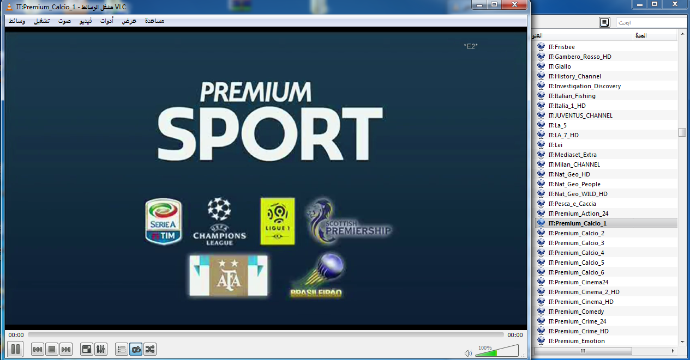Click globe icon beside IT:Frisbee

(x=541, y=47)
